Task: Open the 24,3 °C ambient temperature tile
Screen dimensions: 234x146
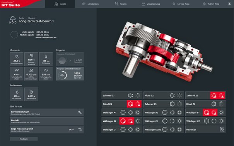Action: pos(17,59)
